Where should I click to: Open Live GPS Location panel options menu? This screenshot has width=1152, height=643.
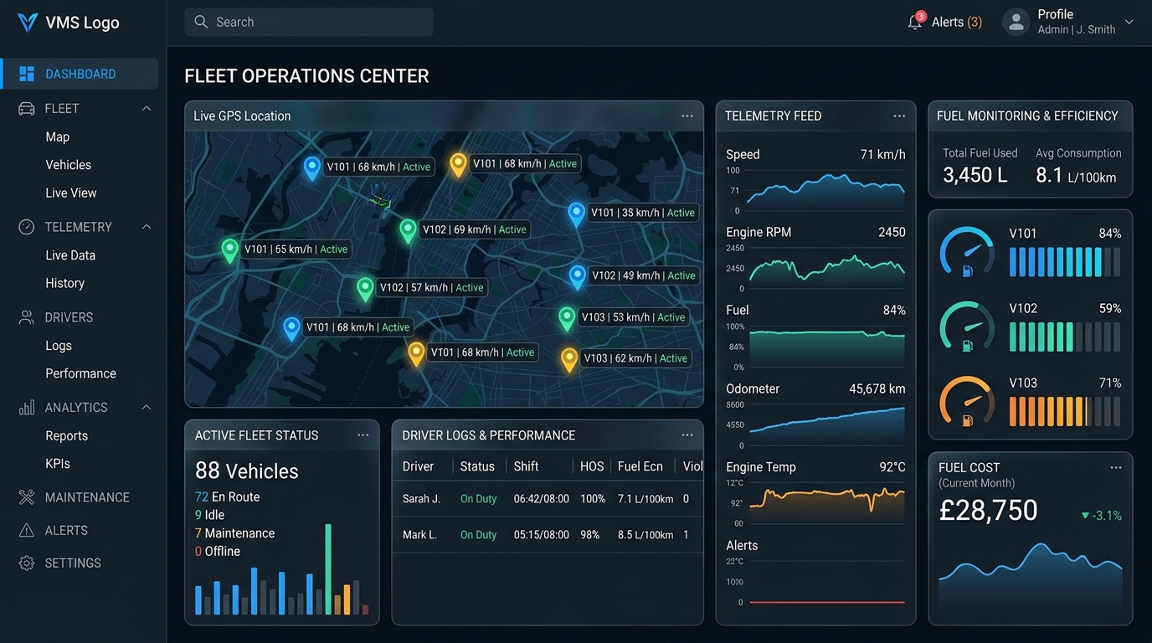[x=687, y=116]
